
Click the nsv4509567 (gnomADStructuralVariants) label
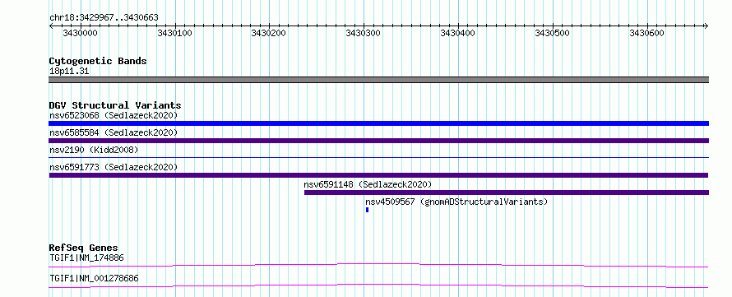(456, 202)
